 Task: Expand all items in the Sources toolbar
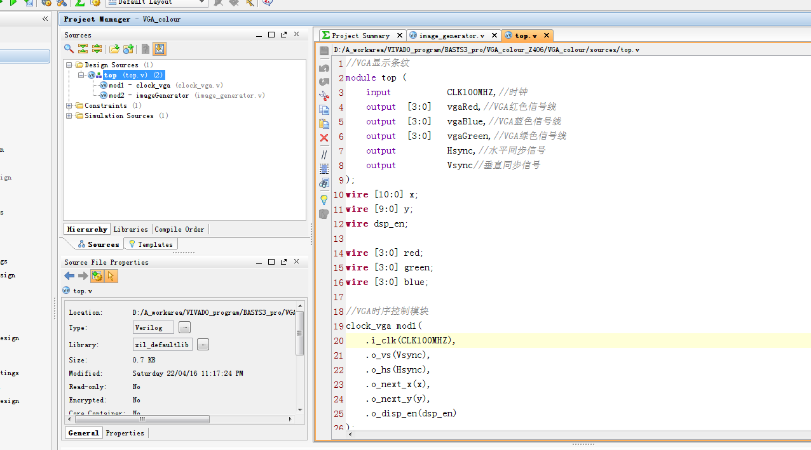coord(97,49)
